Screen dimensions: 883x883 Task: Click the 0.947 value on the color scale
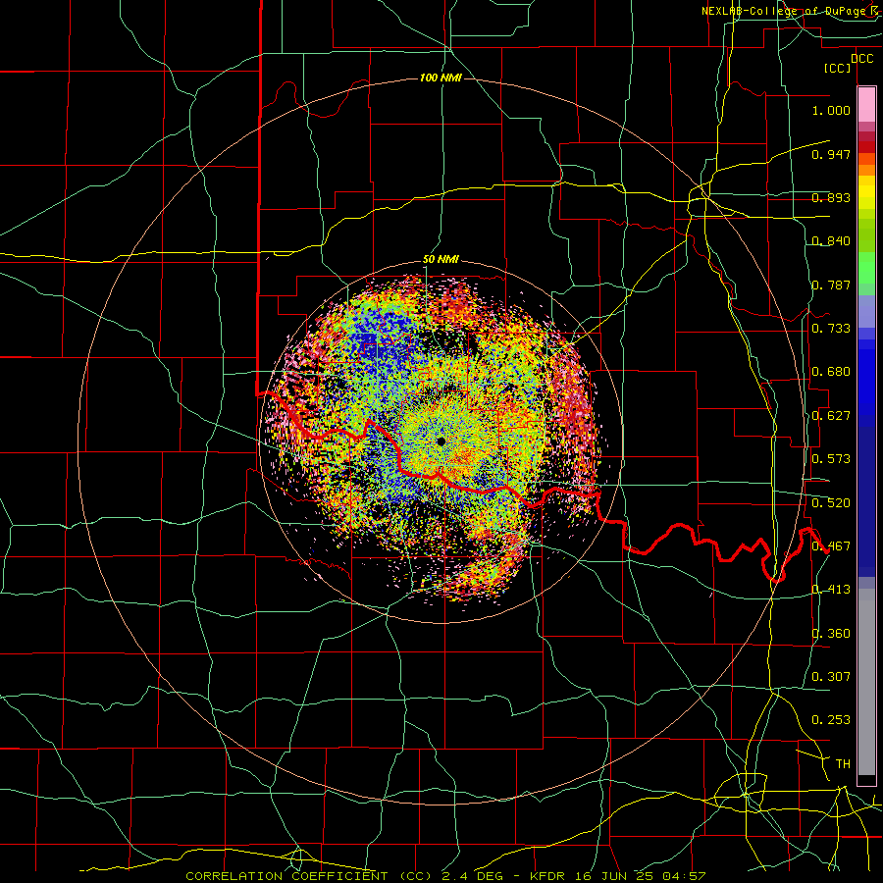(831, 154)
